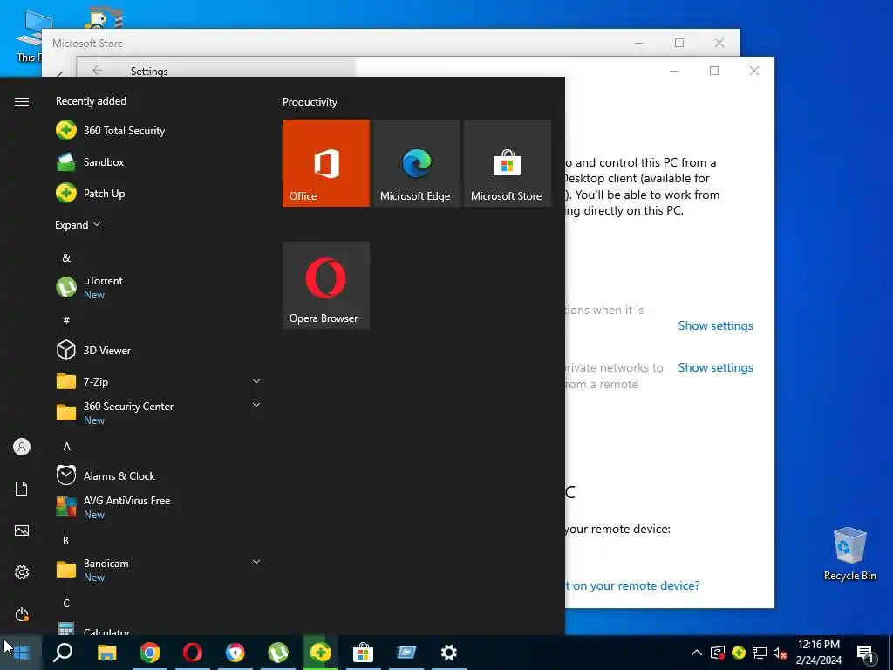
Task: Expand the 360 Security Center folder chevron
Action: click(256, 405)
